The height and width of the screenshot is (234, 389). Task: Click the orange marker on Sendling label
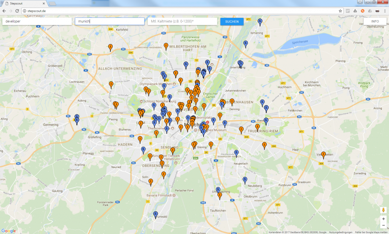173,151
